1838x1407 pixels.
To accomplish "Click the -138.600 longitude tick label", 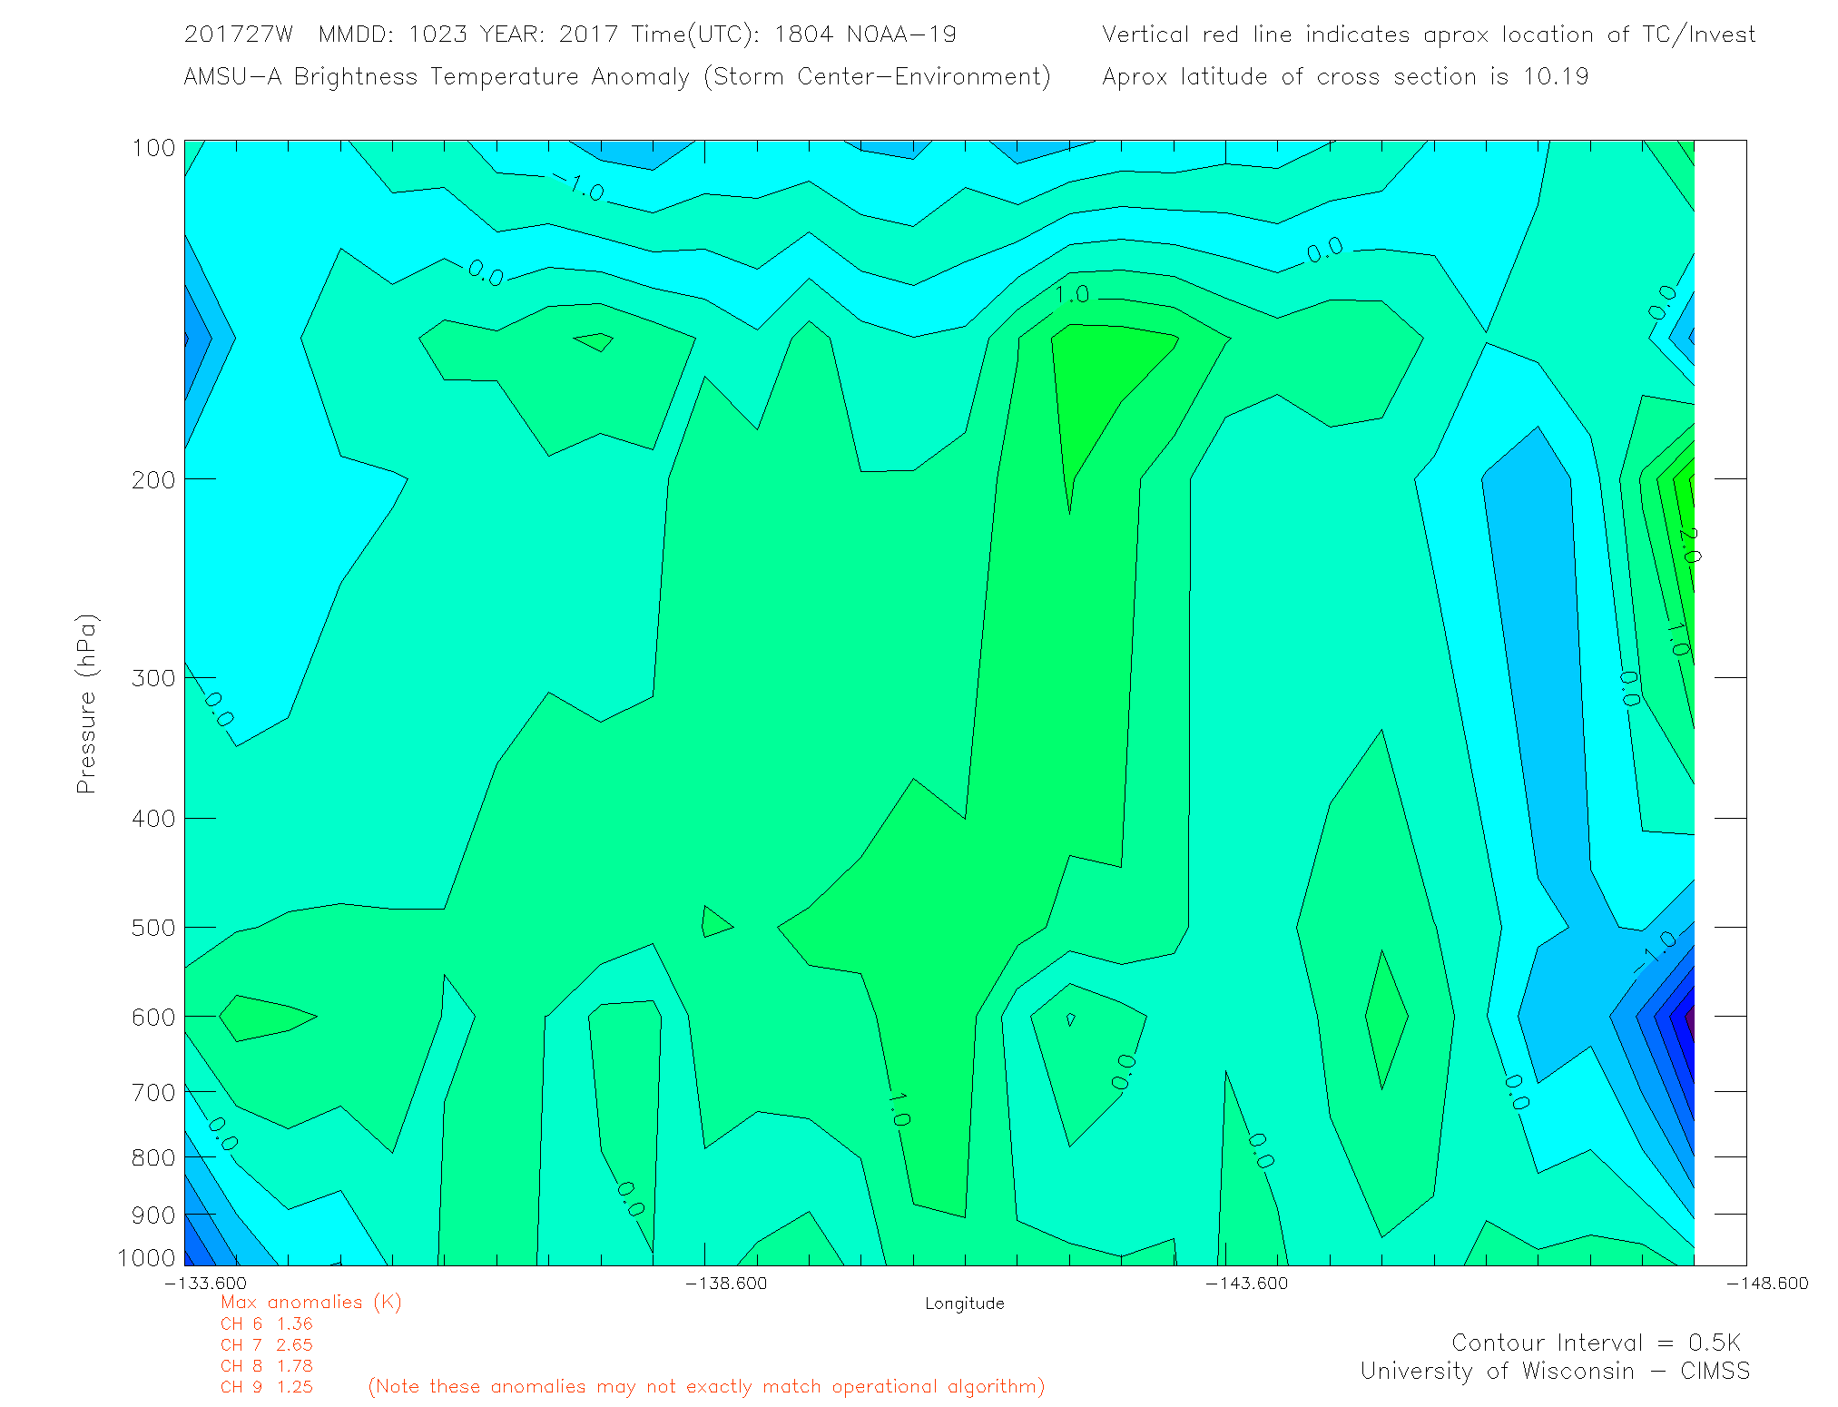I will [x=726, y=1283].
